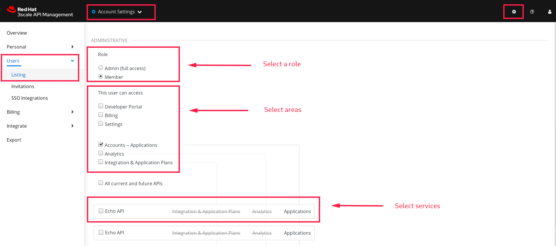Enable Developer Portal access checkbox

(x=101, y=106)
